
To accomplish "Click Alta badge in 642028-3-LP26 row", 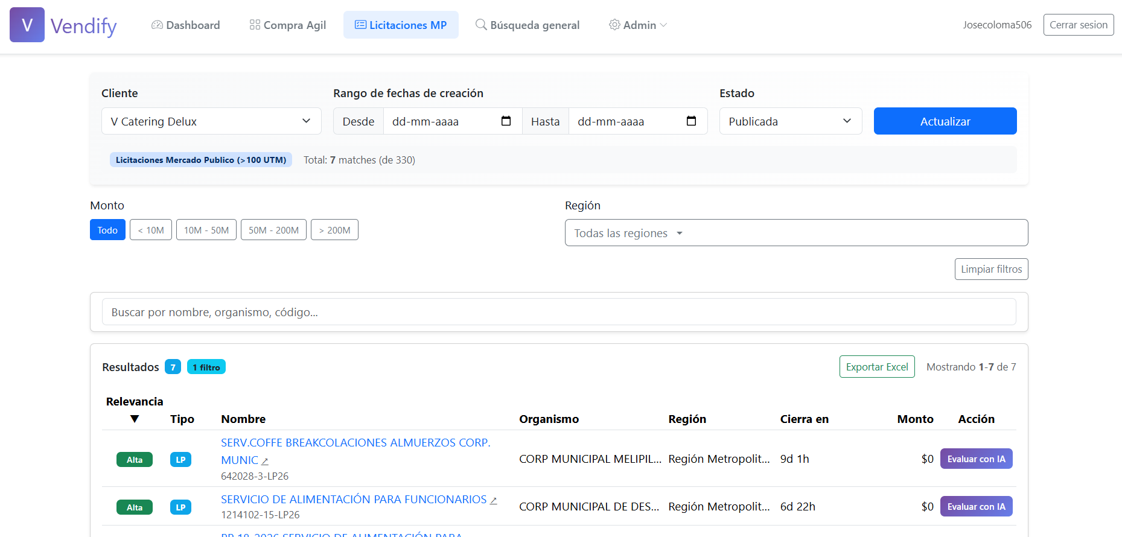I will (135, 460).
